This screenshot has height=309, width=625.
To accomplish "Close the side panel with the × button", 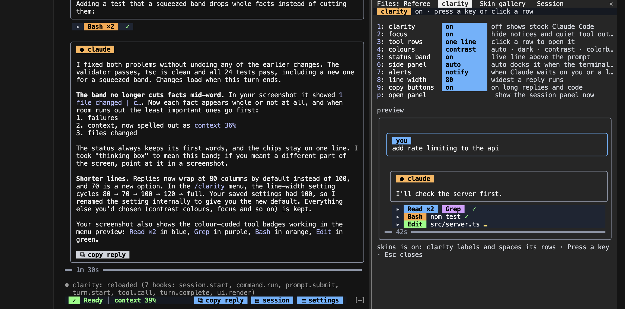I will point(611,4).
